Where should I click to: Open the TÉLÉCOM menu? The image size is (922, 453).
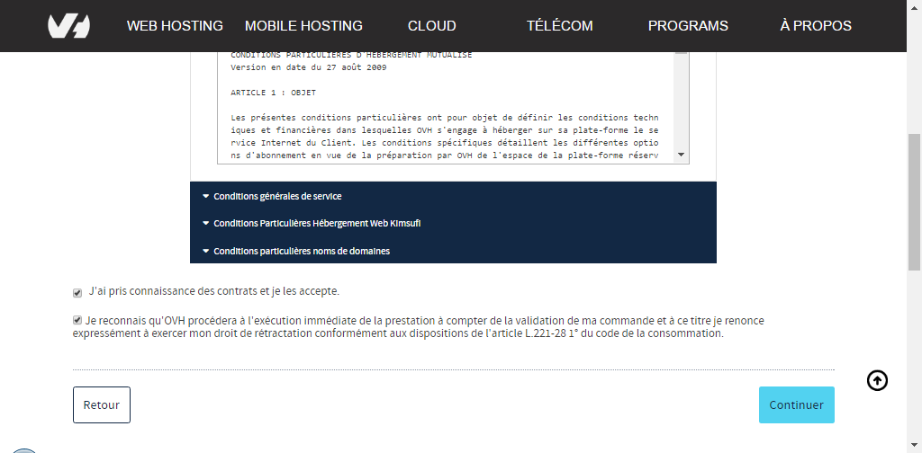pyautogui.click(x=560, y=26)
